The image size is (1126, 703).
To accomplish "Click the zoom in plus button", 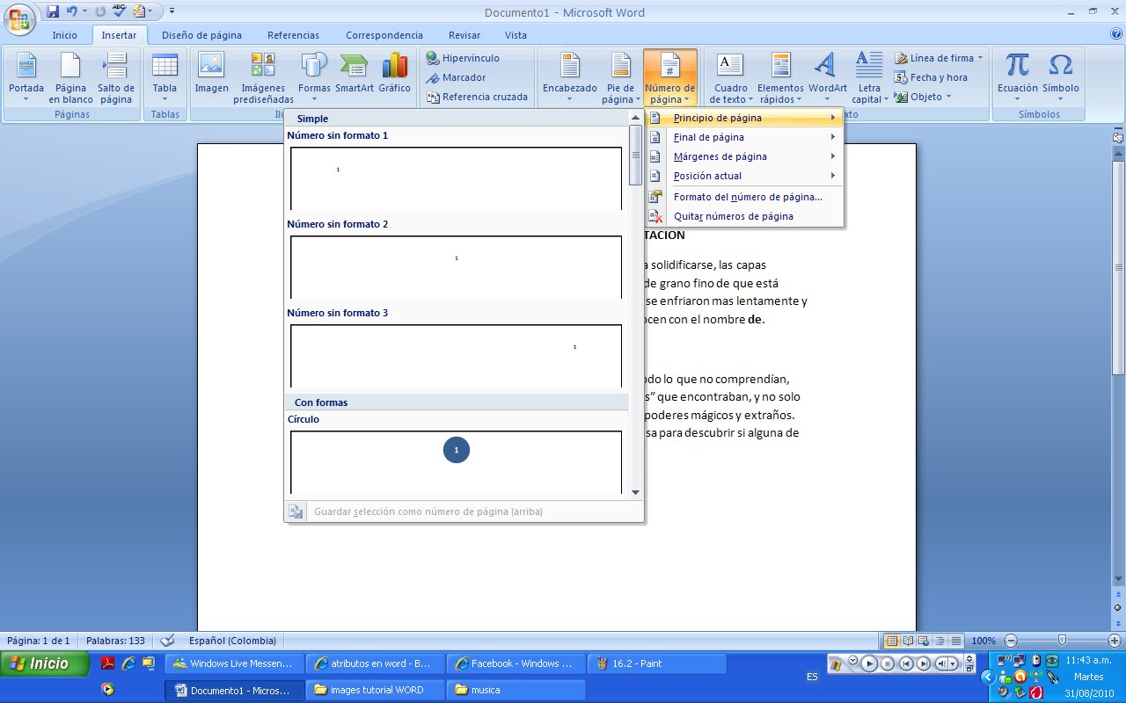I will (x=1115, y=641).
